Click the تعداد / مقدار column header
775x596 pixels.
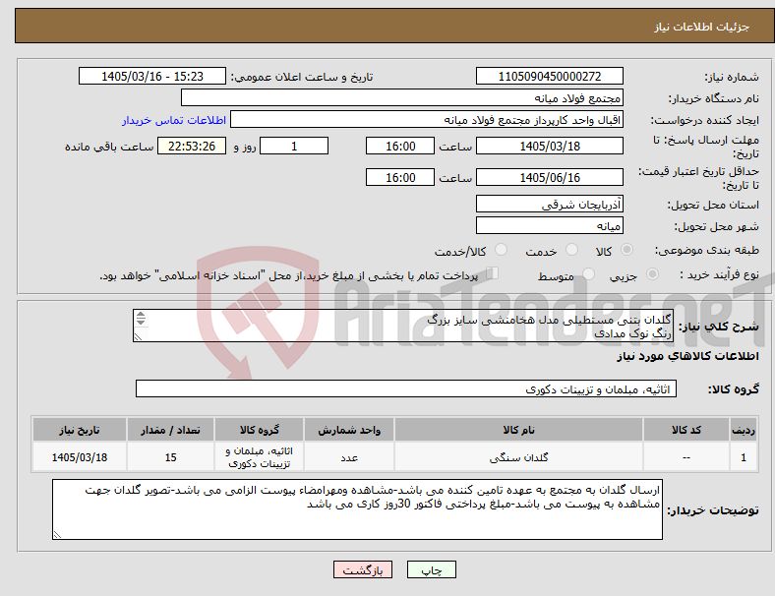(x=170, y=430)
